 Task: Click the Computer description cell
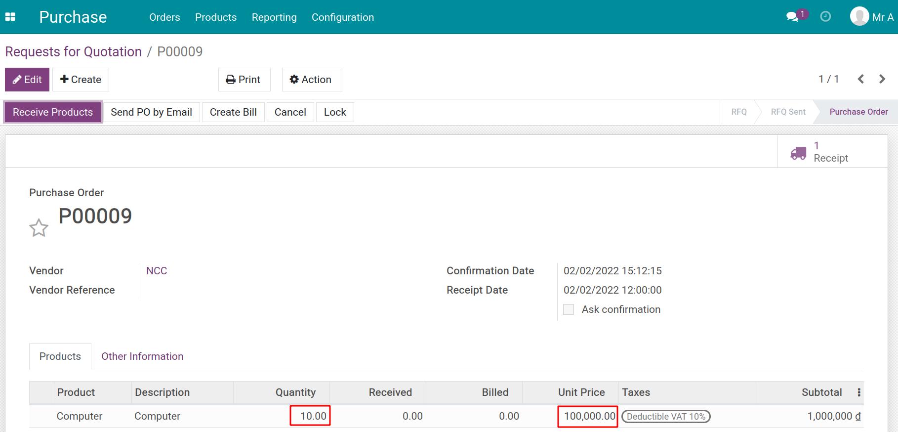[x=158, y=416]
